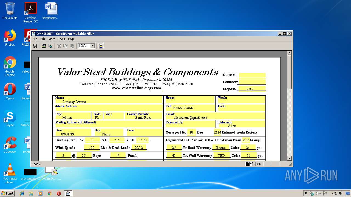Image resolution: width=351 pixels, height=197 pixels.
Task: Go to page 2 in status bar
Action: (x=251, y=164)
